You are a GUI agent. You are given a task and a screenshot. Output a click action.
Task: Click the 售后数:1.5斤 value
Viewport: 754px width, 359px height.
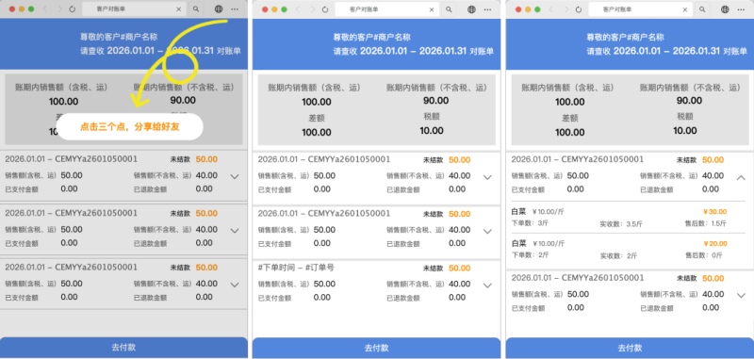[705, 223]
